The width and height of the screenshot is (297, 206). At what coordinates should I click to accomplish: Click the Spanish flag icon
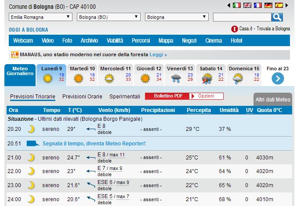(279, 6)
